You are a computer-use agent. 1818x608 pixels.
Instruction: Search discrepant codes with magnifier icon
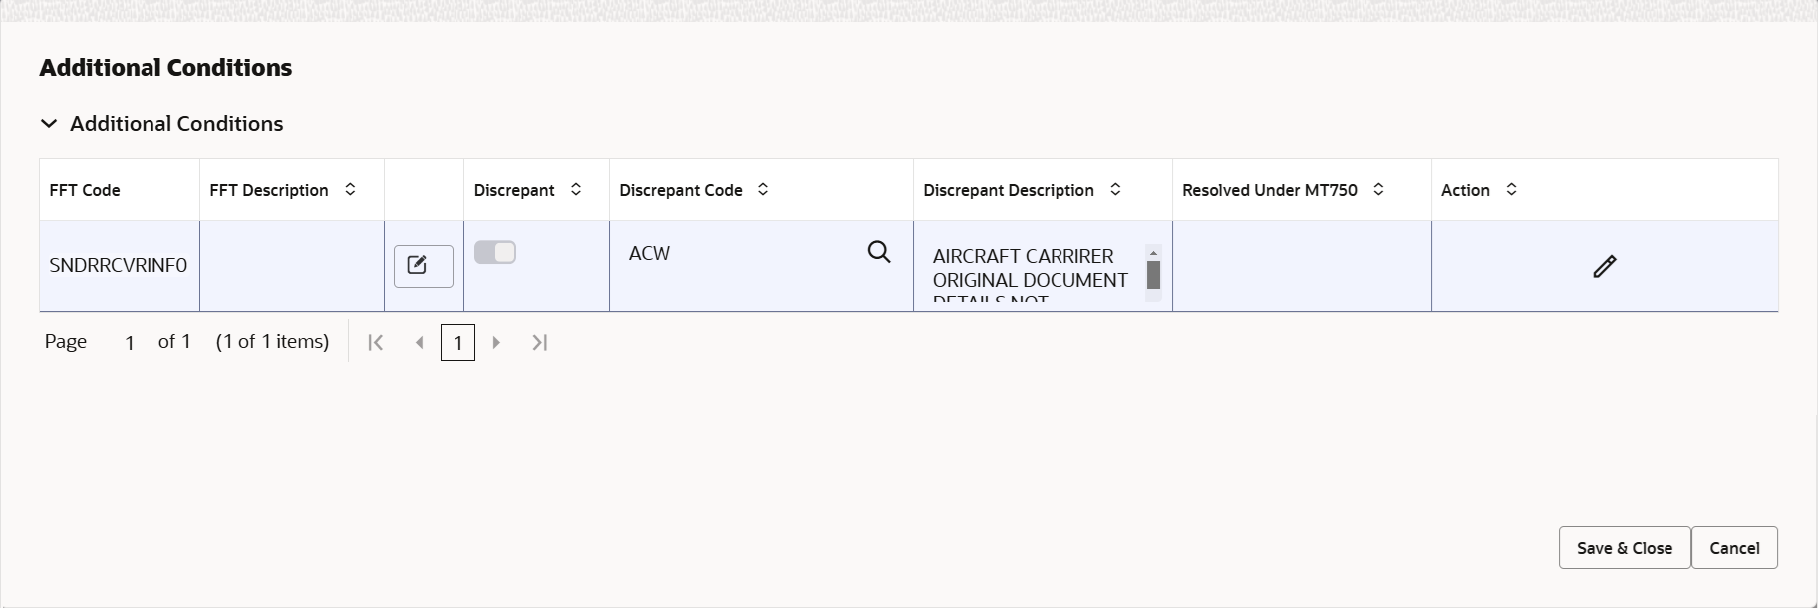tap(879, 252)
